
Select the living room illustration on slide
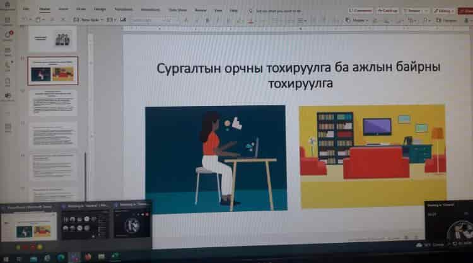[x=373, y=156]
